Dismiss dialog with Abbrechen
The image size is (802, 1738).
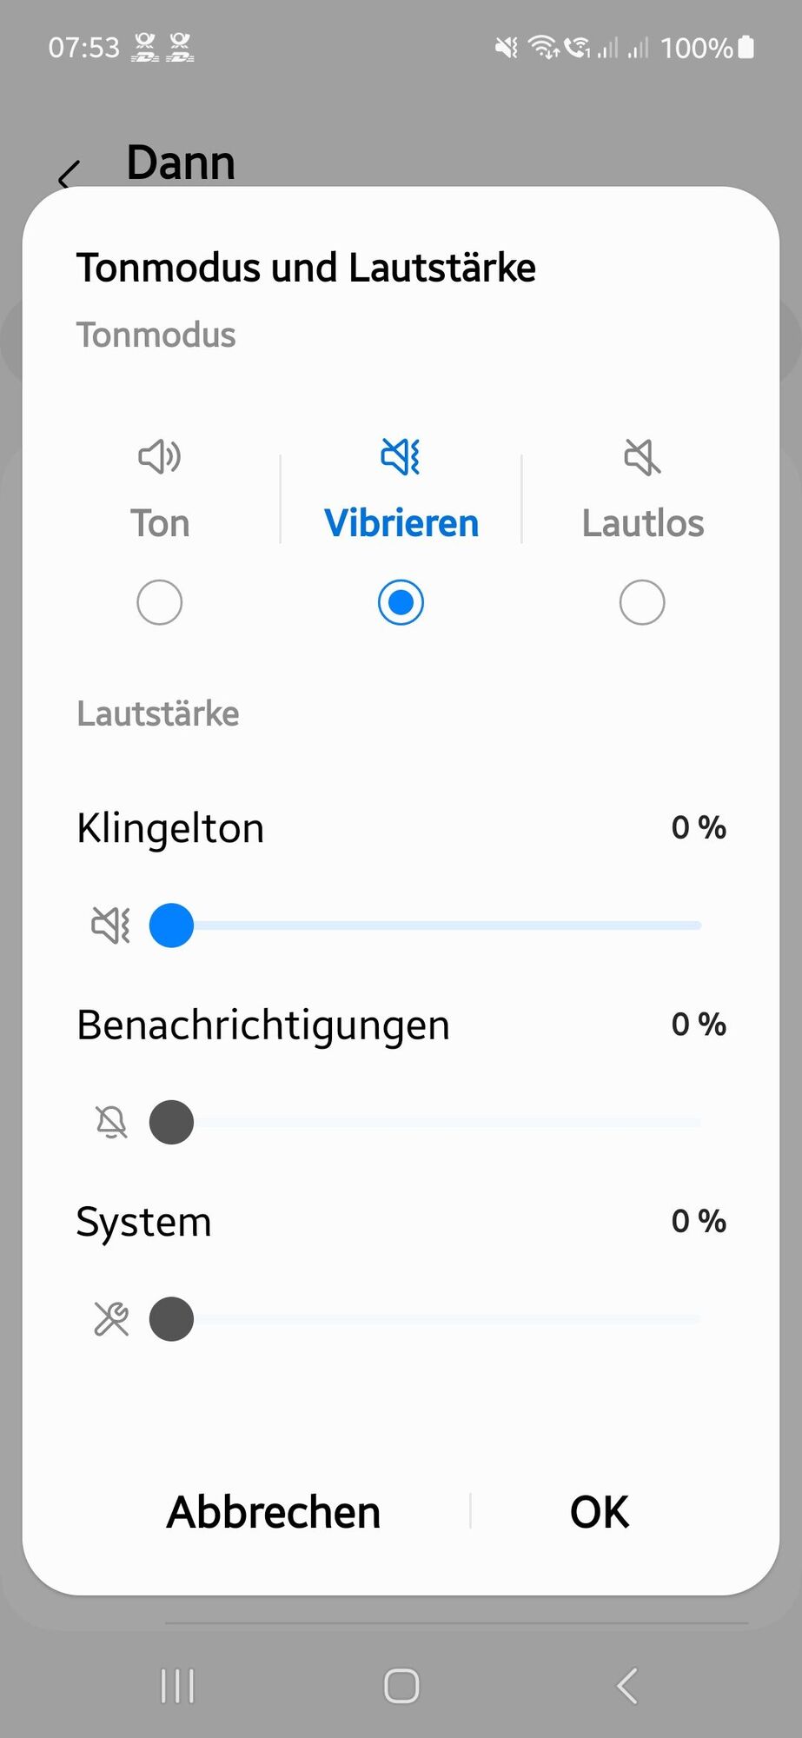(274, 1512)
